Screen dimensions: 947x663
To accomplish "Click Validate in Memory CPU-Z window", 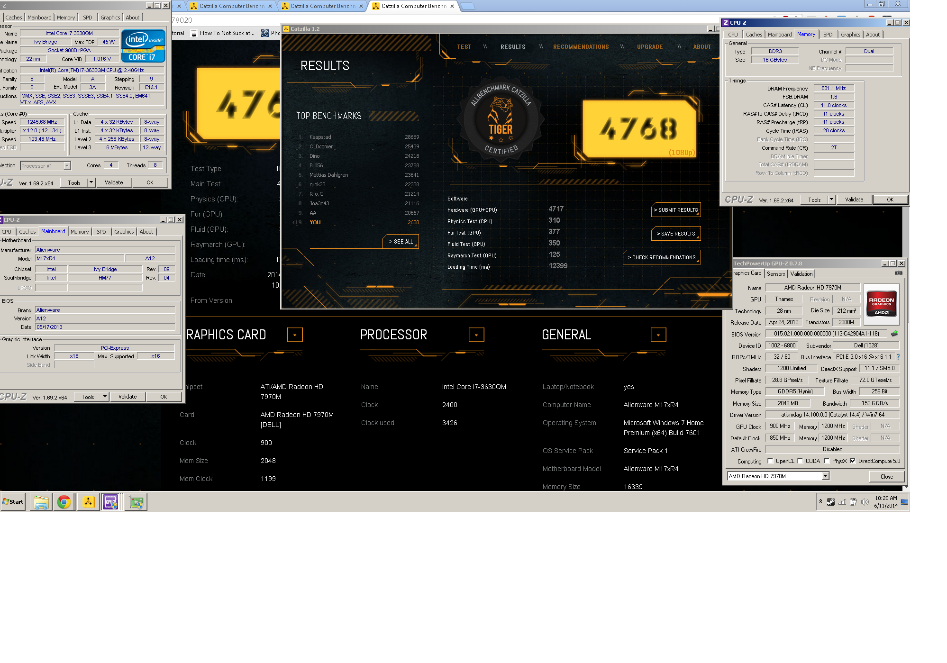I will click(x=854, y=200).
